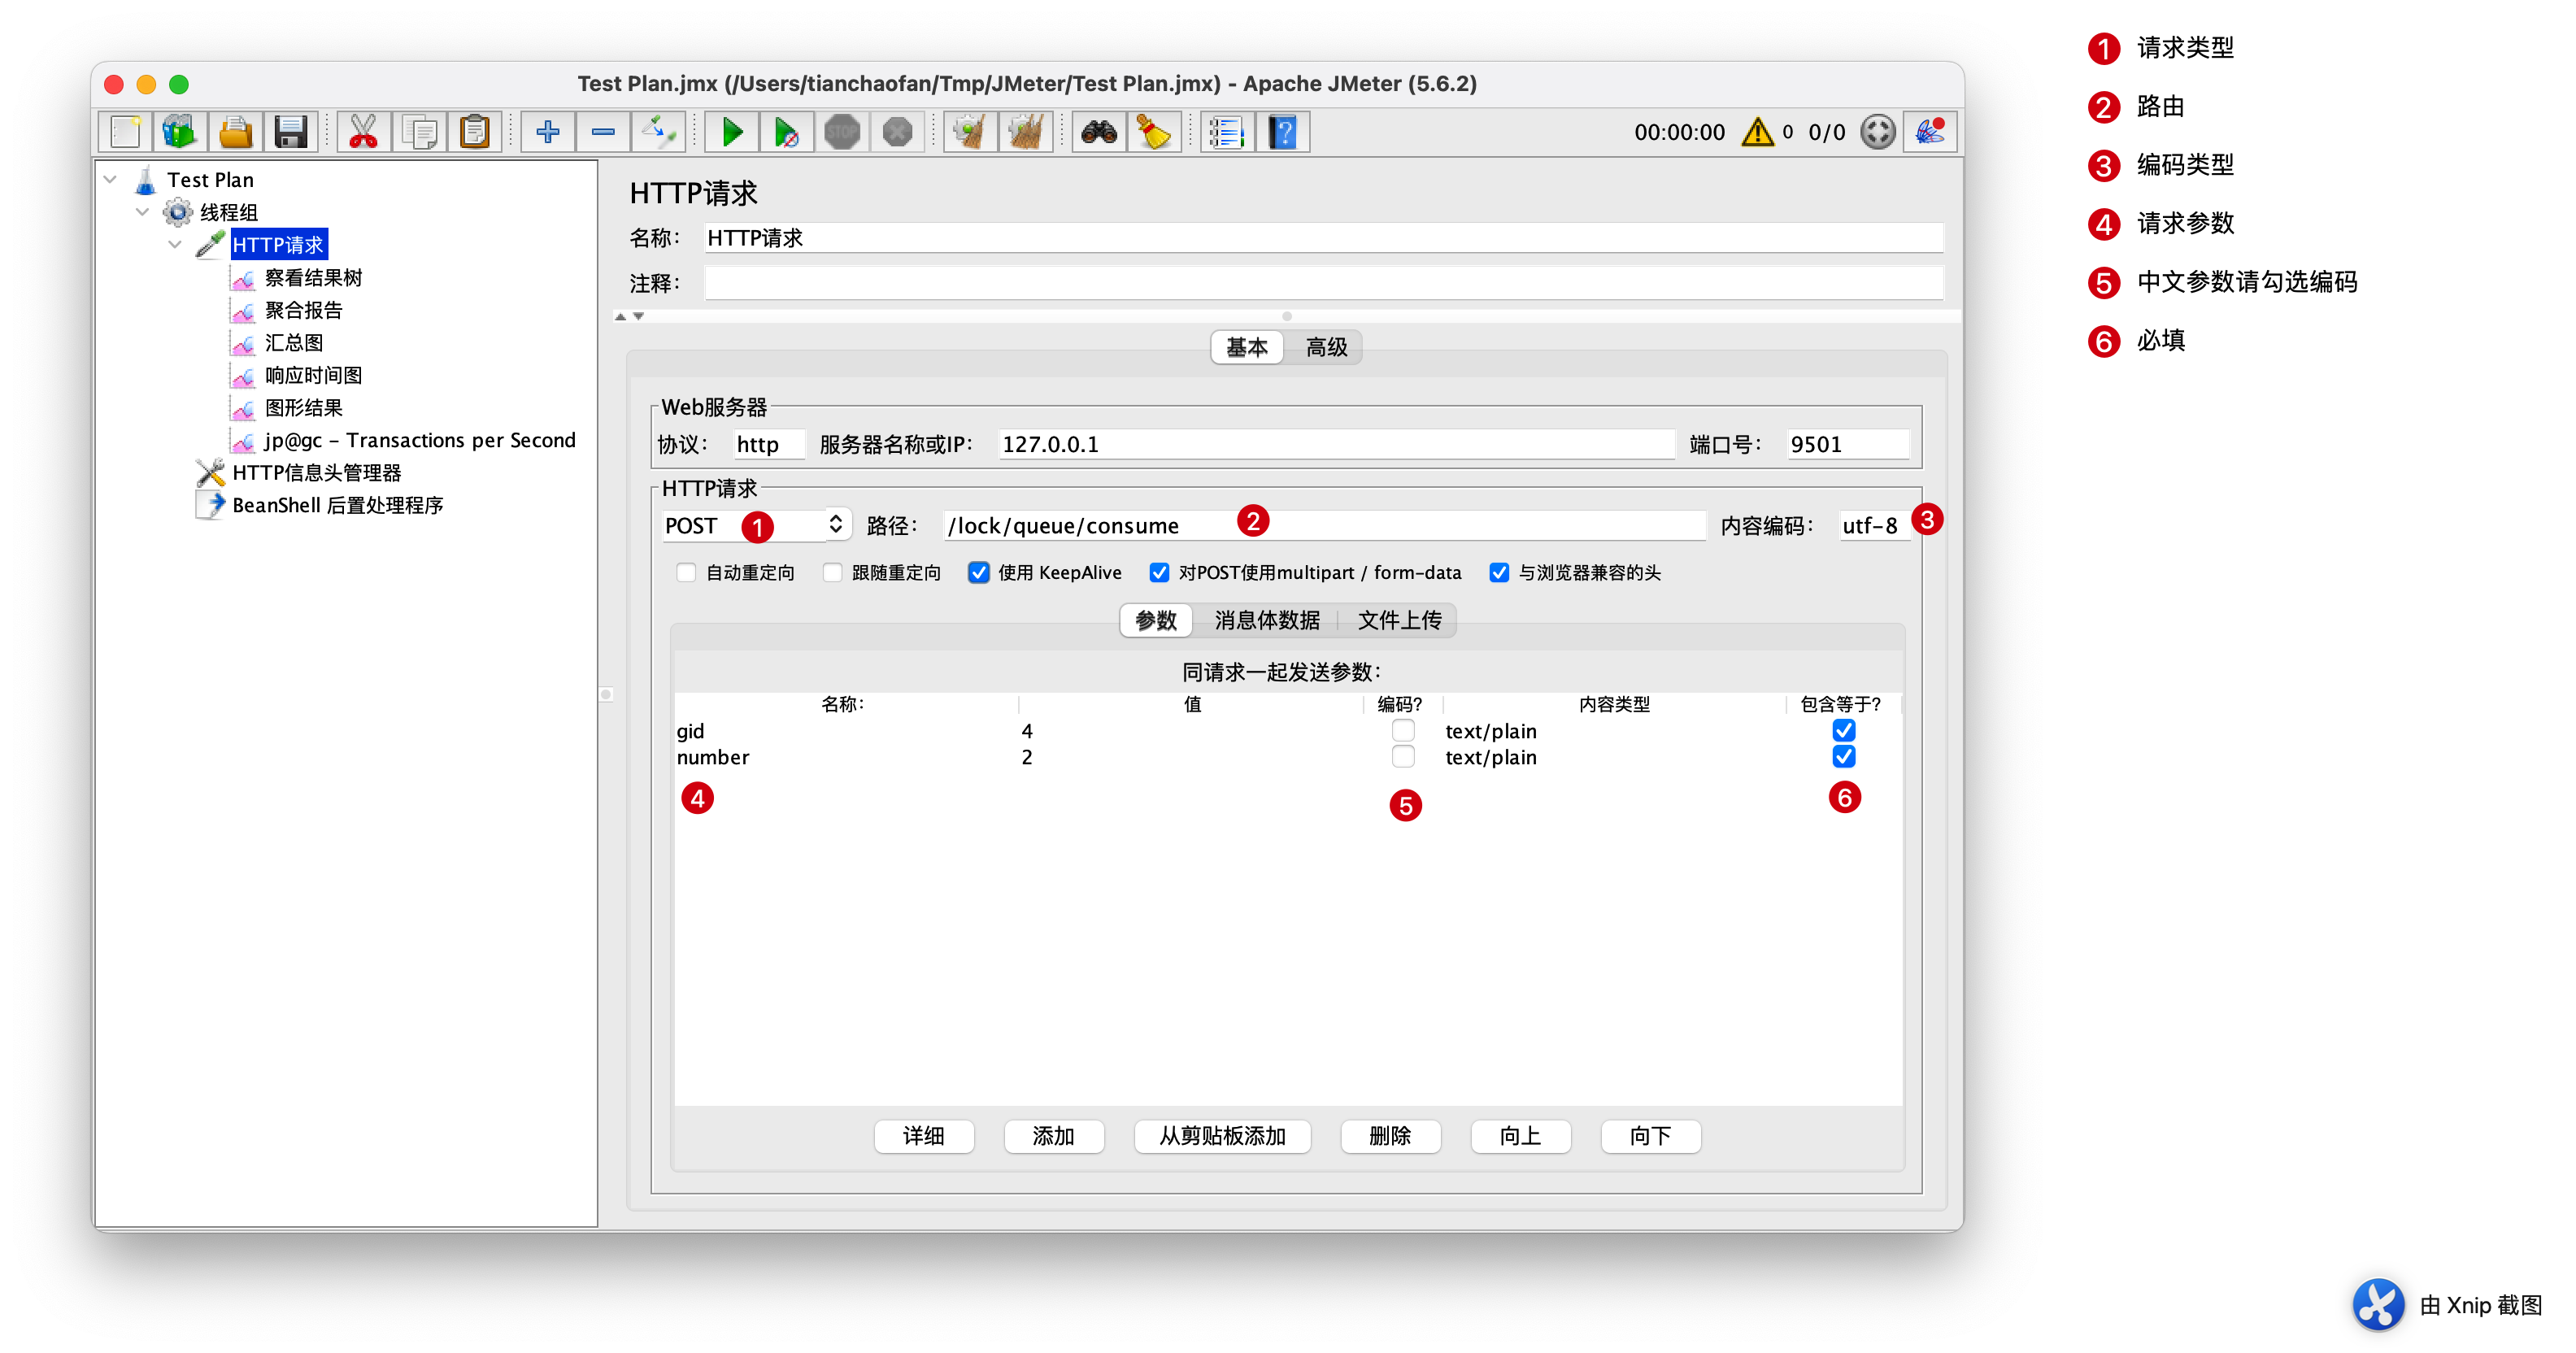This screenshot has height=1353, width=2576.
Task: Click the Clear broom icon
Action: pos(970,132)
